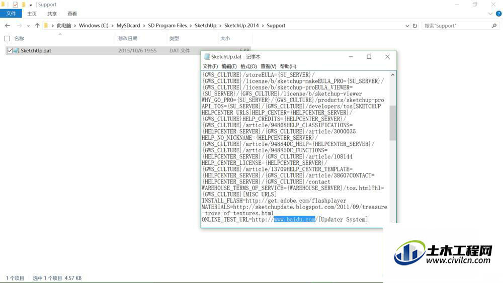Click the quick access properties checkmark icon
The height and width of the screenshot is (283, 503).
pos(15,5)
